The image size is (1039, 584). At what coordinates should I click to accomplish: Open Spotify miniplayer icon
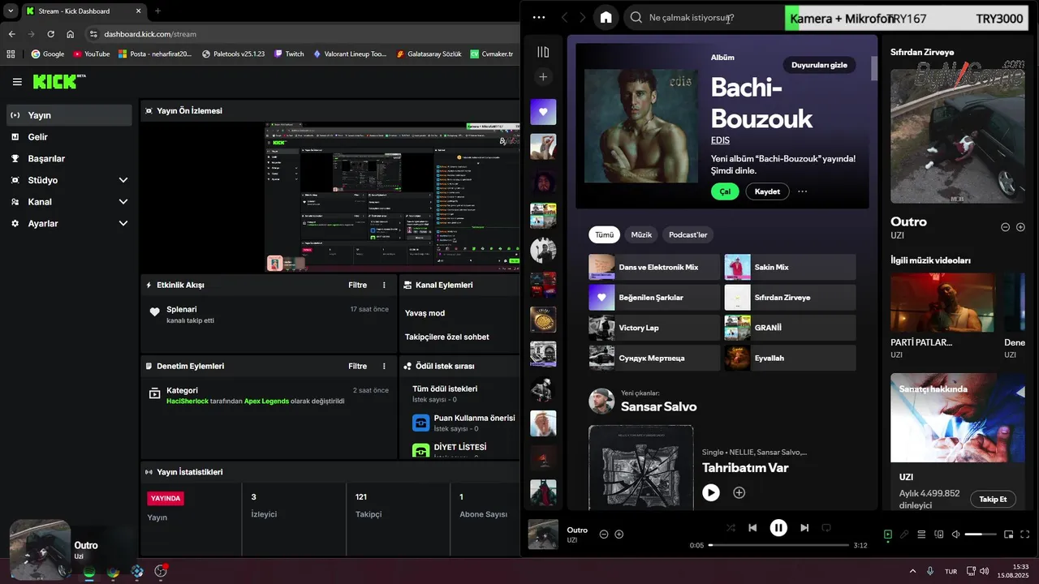pyautogui.click(x=1009, y=535)
